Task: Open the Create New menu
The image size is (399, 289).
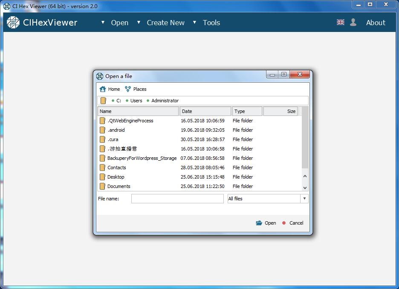Action: point(166,23)
